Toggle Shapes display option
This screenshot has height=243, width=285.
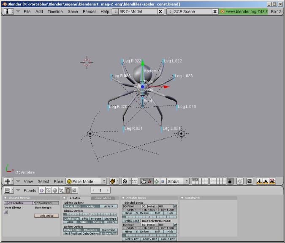click(97, 222)
